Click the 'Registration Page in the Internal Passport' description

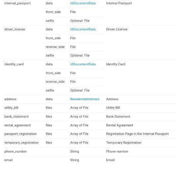point(137,134)
